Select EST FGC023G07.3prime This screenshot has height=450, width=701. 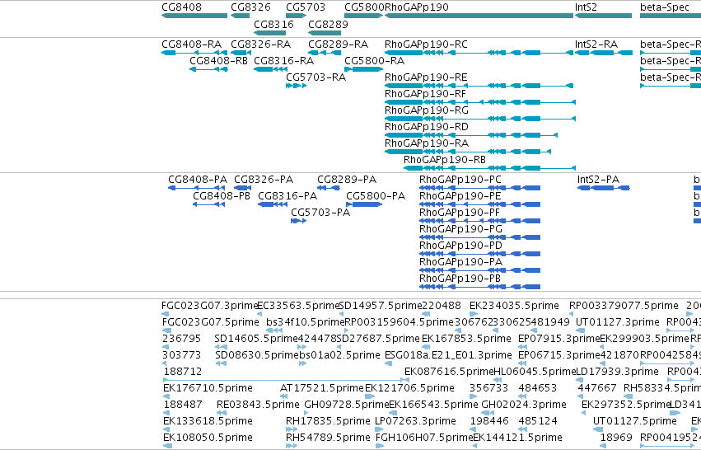[166, 315]
